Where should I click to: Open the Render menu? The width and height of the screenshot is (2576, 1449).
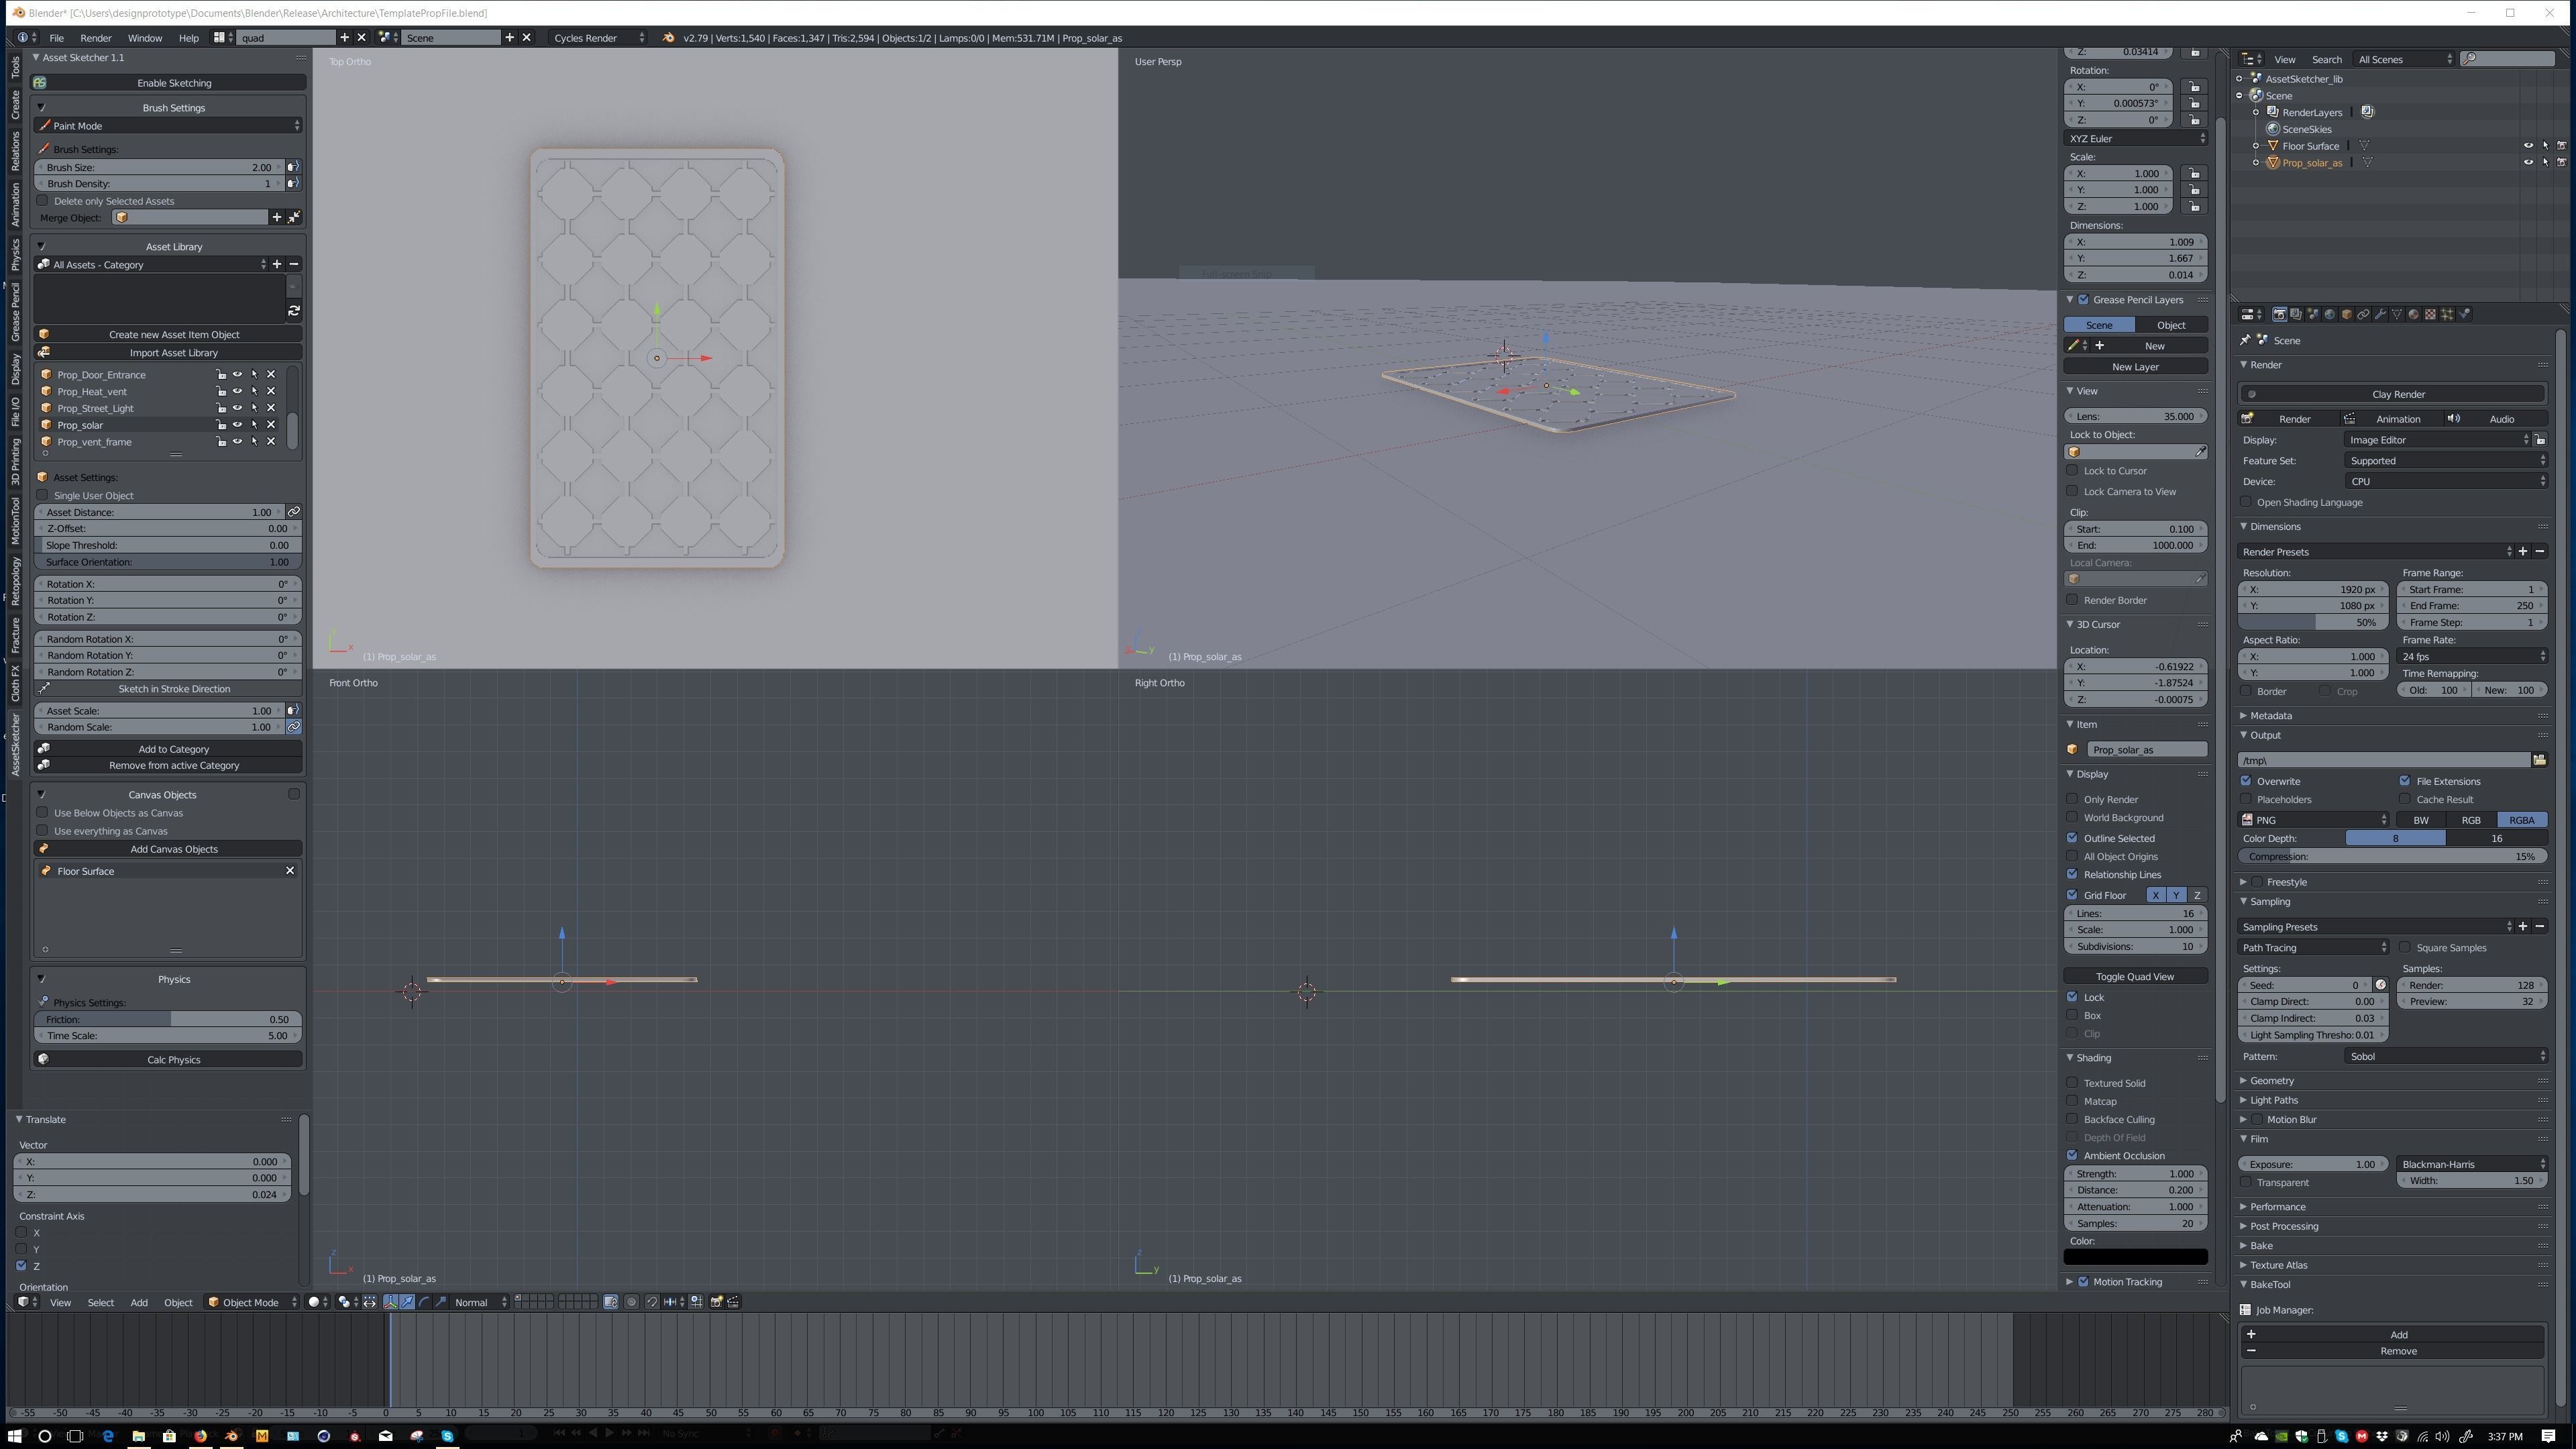coord(96,38)
